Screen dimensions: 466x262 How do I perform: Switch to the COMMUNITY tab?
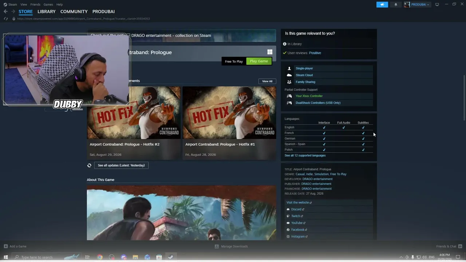[74, 12]
